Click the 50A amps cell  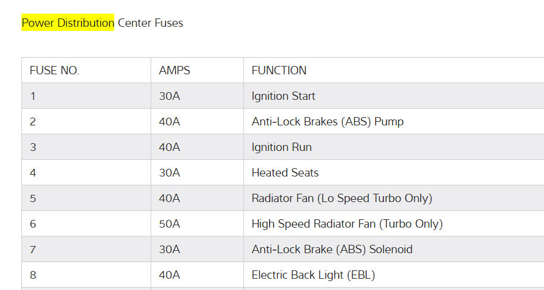[x=170, y=223]
